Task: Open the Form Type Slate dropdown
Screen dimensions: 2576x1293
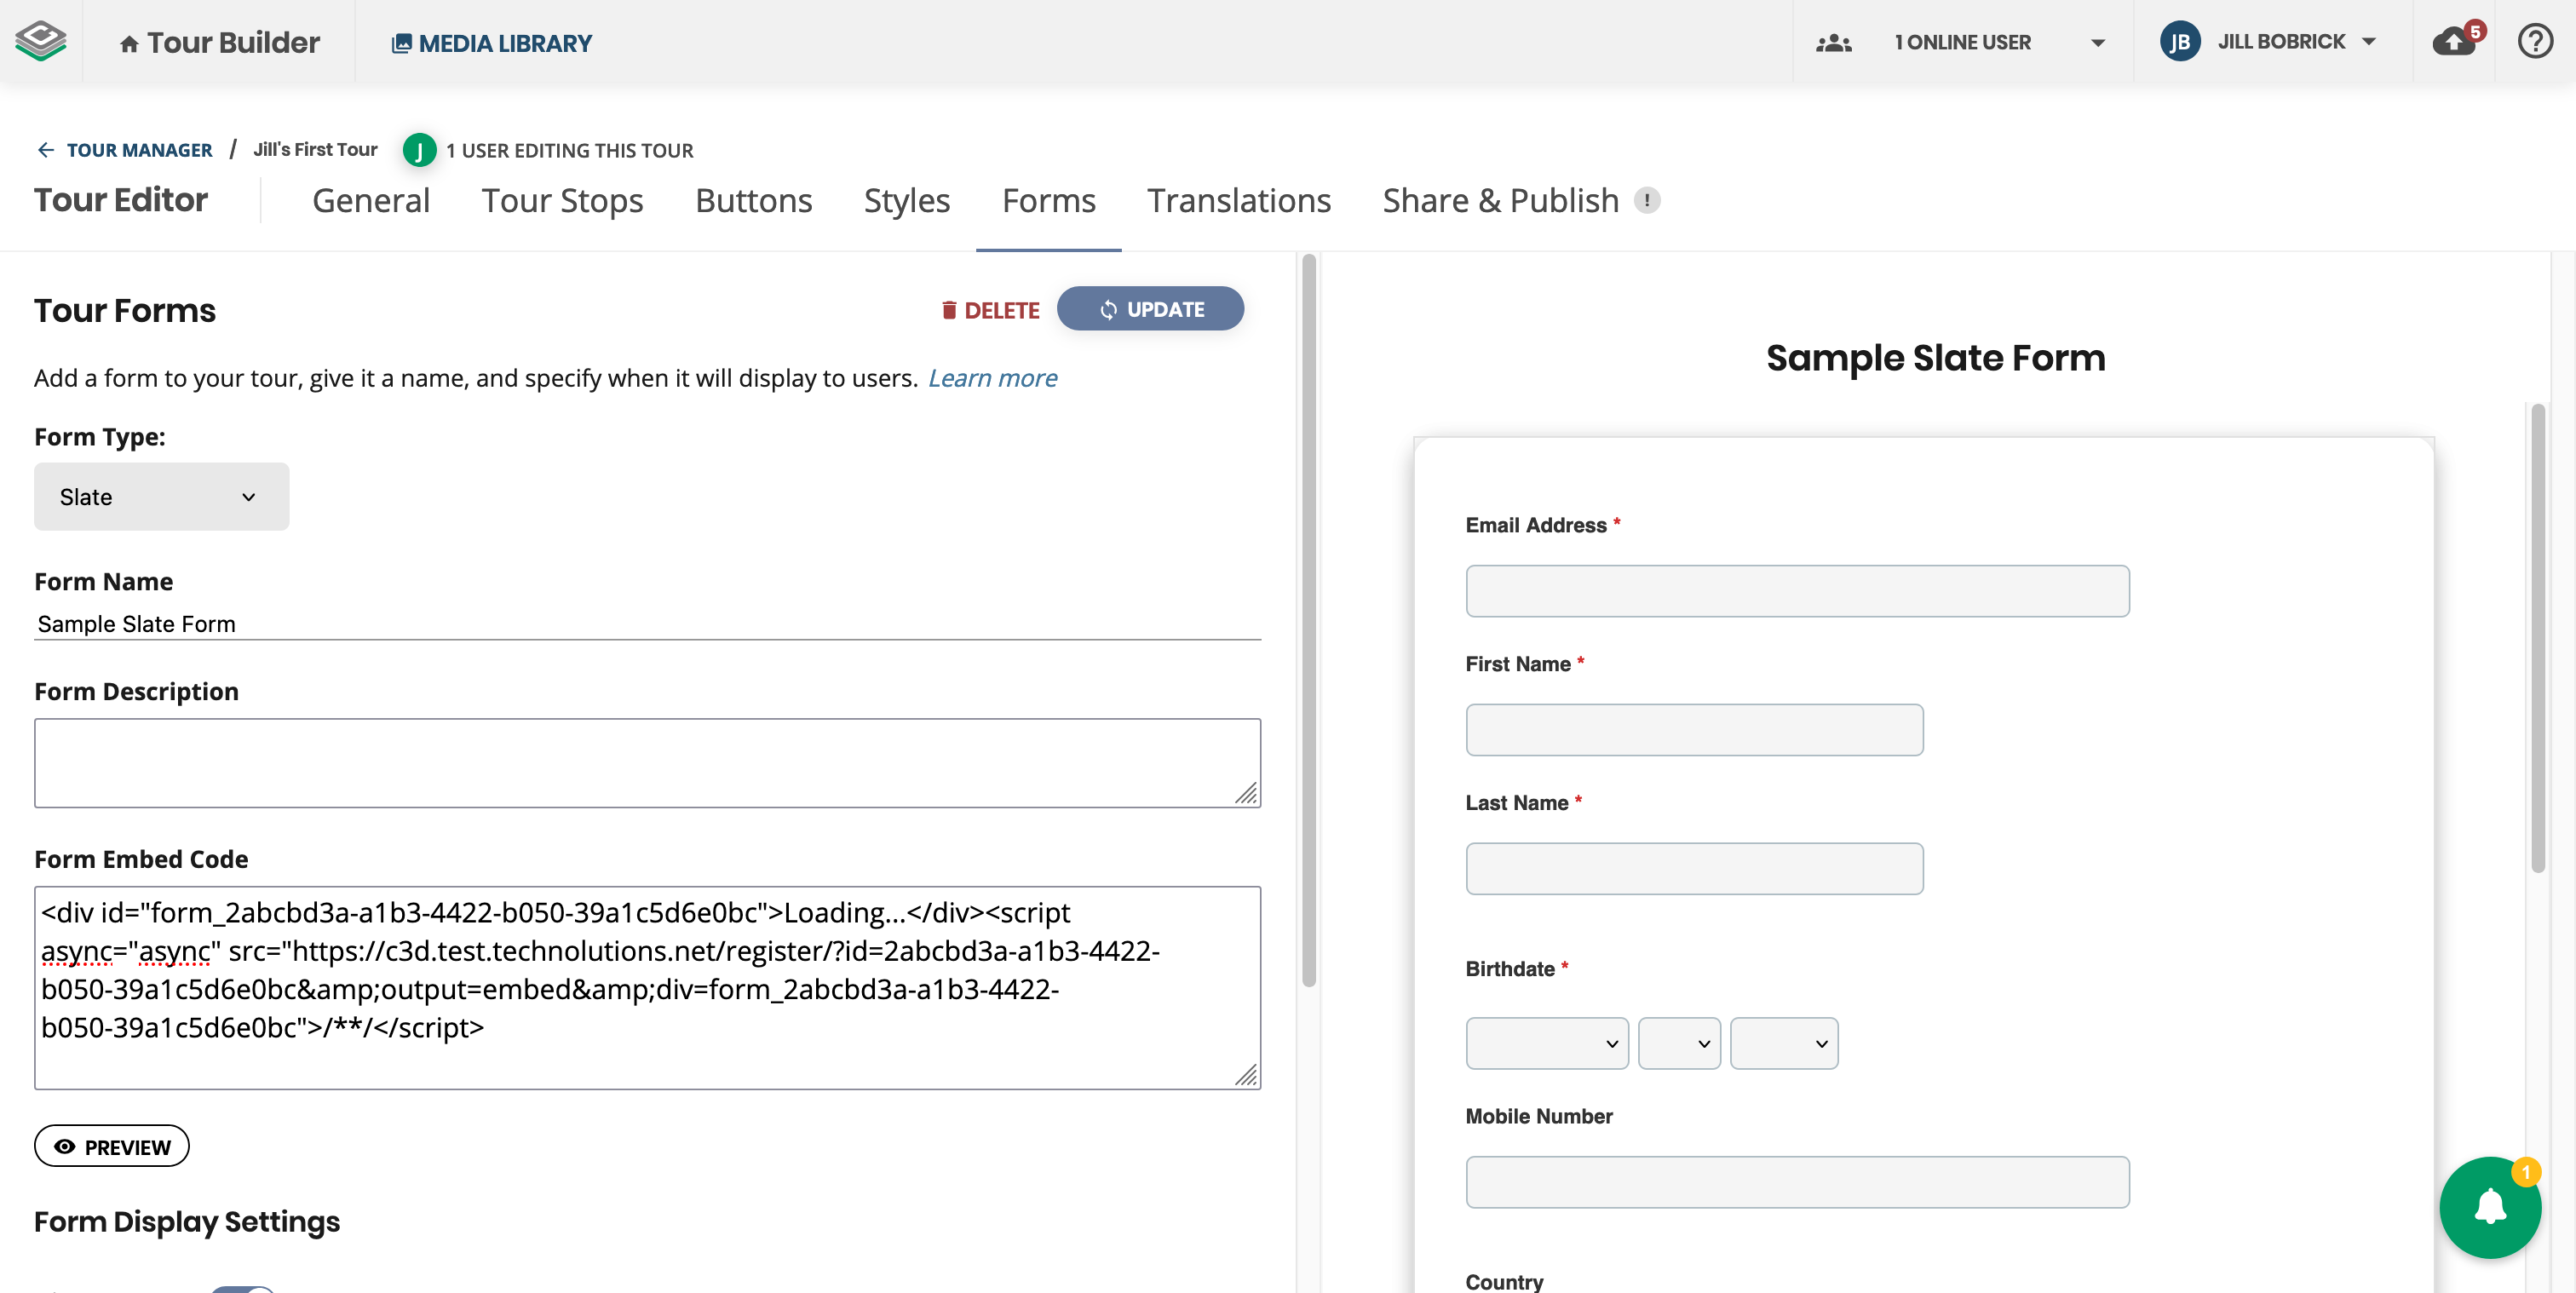Action: [161, 497]
